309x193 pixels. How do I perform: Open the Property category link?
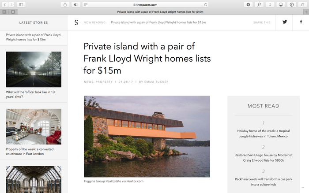[x=104, y=82]
